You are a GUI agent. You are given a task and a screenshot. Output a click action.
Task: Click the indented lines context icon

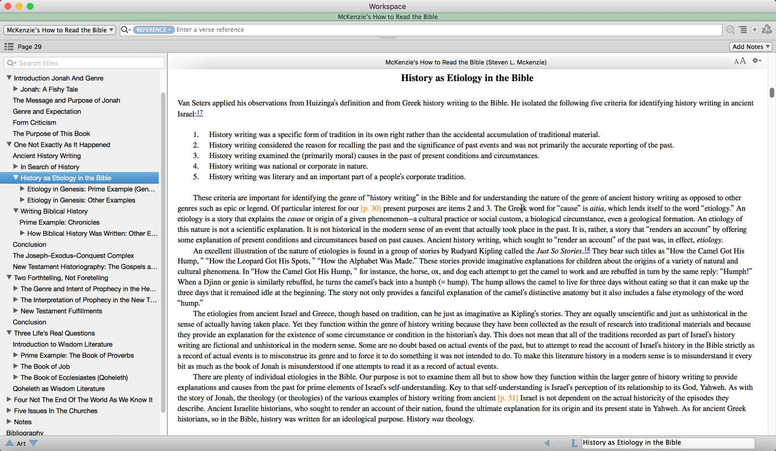click(743, 30)
